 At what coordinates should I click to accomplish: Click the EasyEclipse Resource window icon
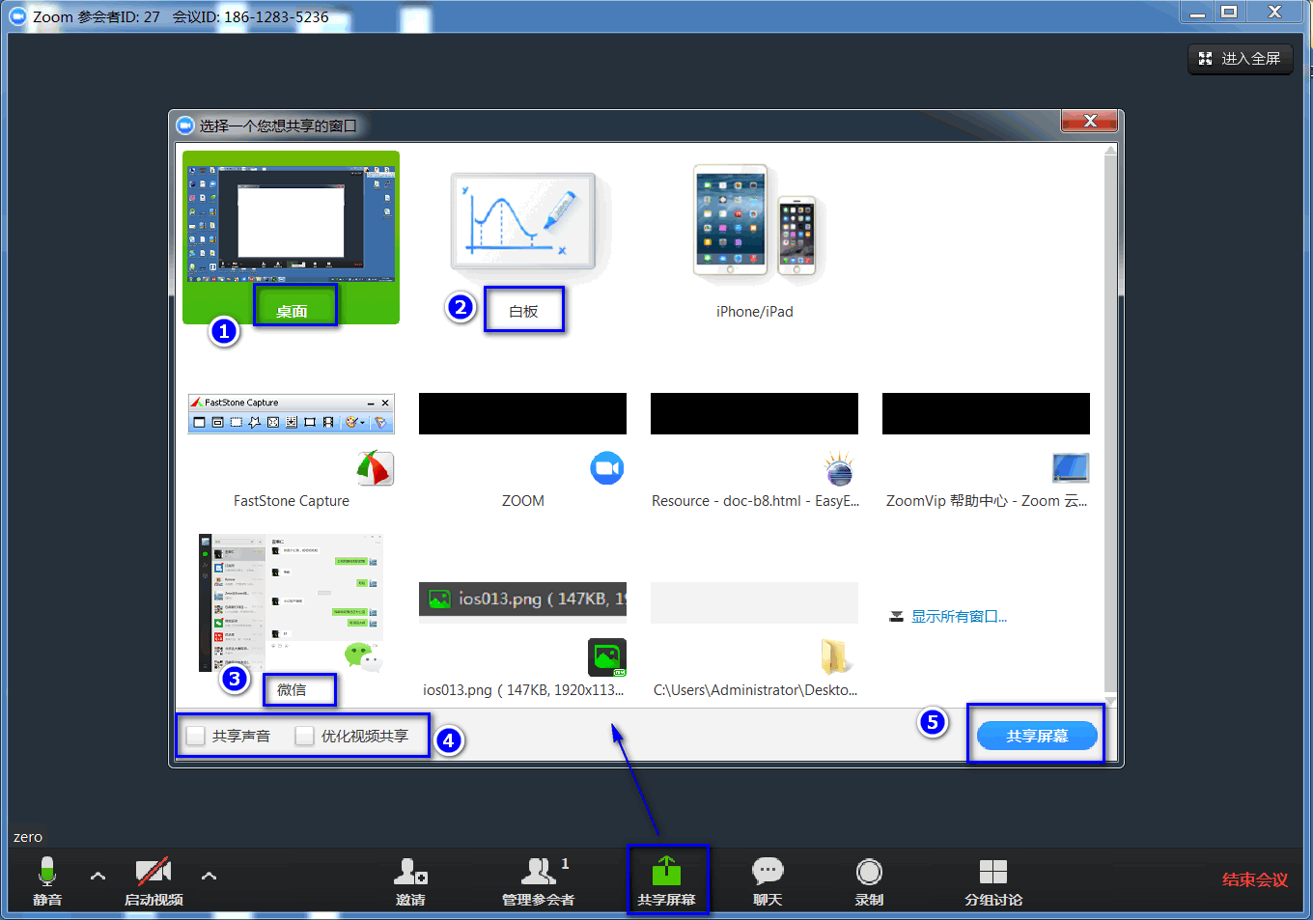839,468
